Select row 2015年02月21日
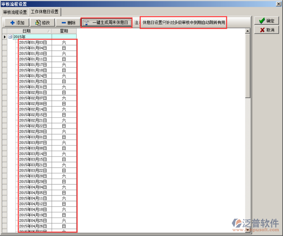The image size is (283, 236). [47, 120]
